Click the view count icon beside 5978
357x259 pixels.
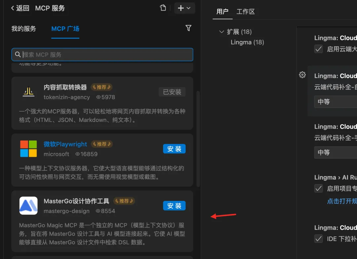pyautogui.click(x=99, y=97)
